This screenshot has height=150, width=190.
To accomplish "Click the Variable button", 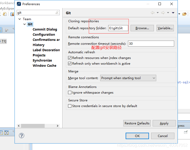I will [x=165, y=28].
